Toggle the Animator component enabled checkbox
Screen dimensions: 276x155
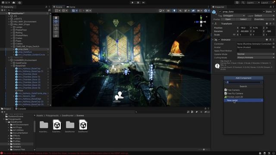coord(219,40)
